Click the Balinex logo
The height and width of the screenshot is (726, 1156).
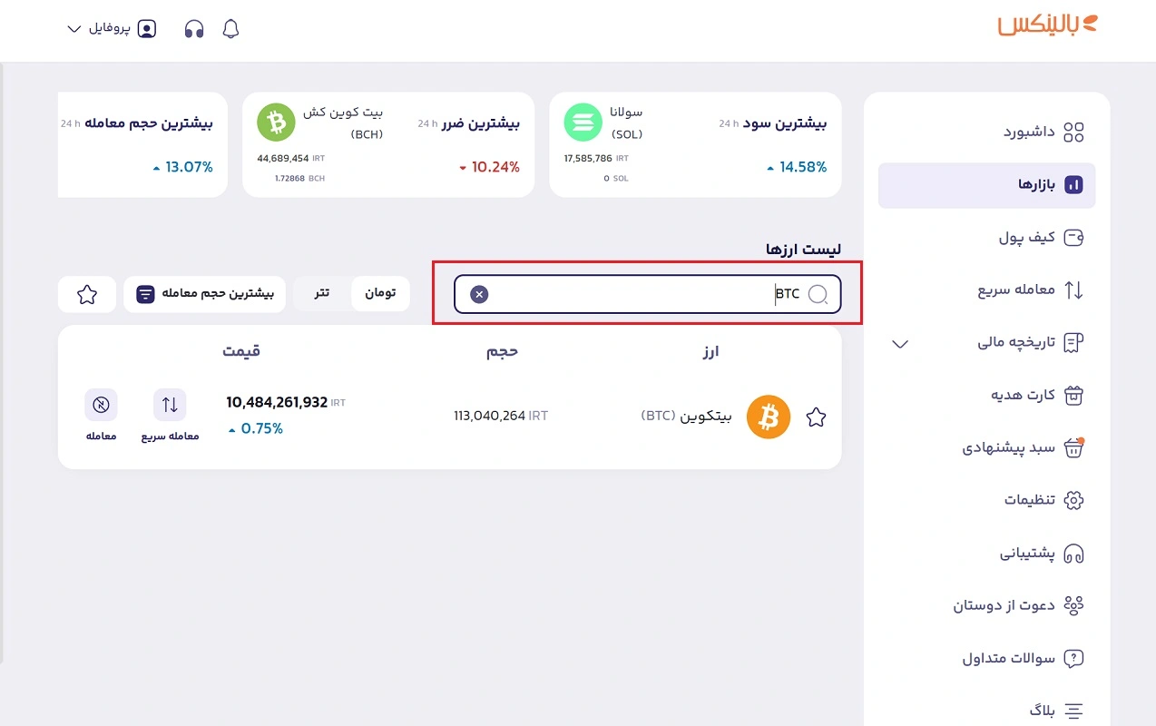[1047, 25]
